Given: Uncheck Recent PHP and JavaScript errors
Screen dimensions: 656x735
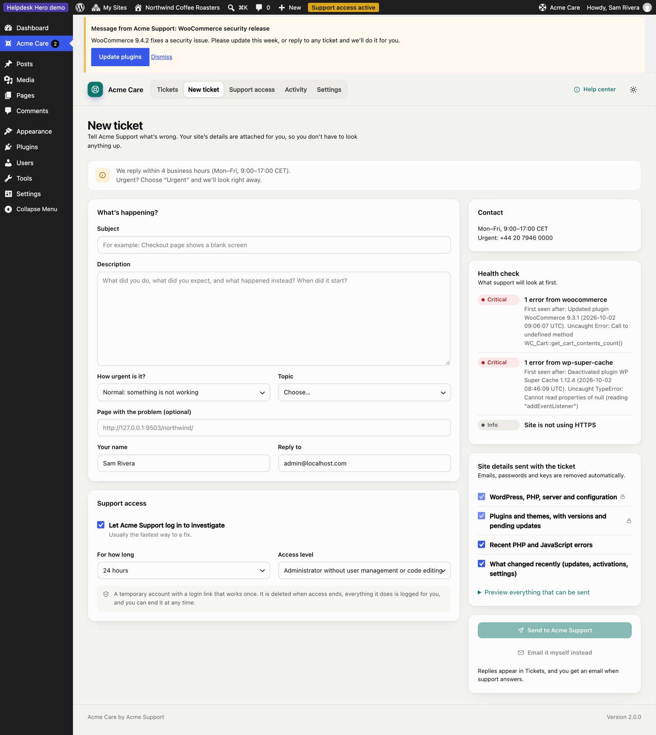Looking at the screenshot, I should click(481, 544).
